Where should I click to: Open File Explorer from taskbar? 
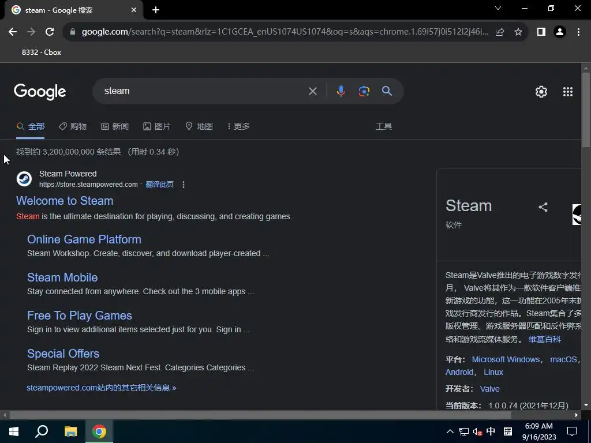(70, 431)
